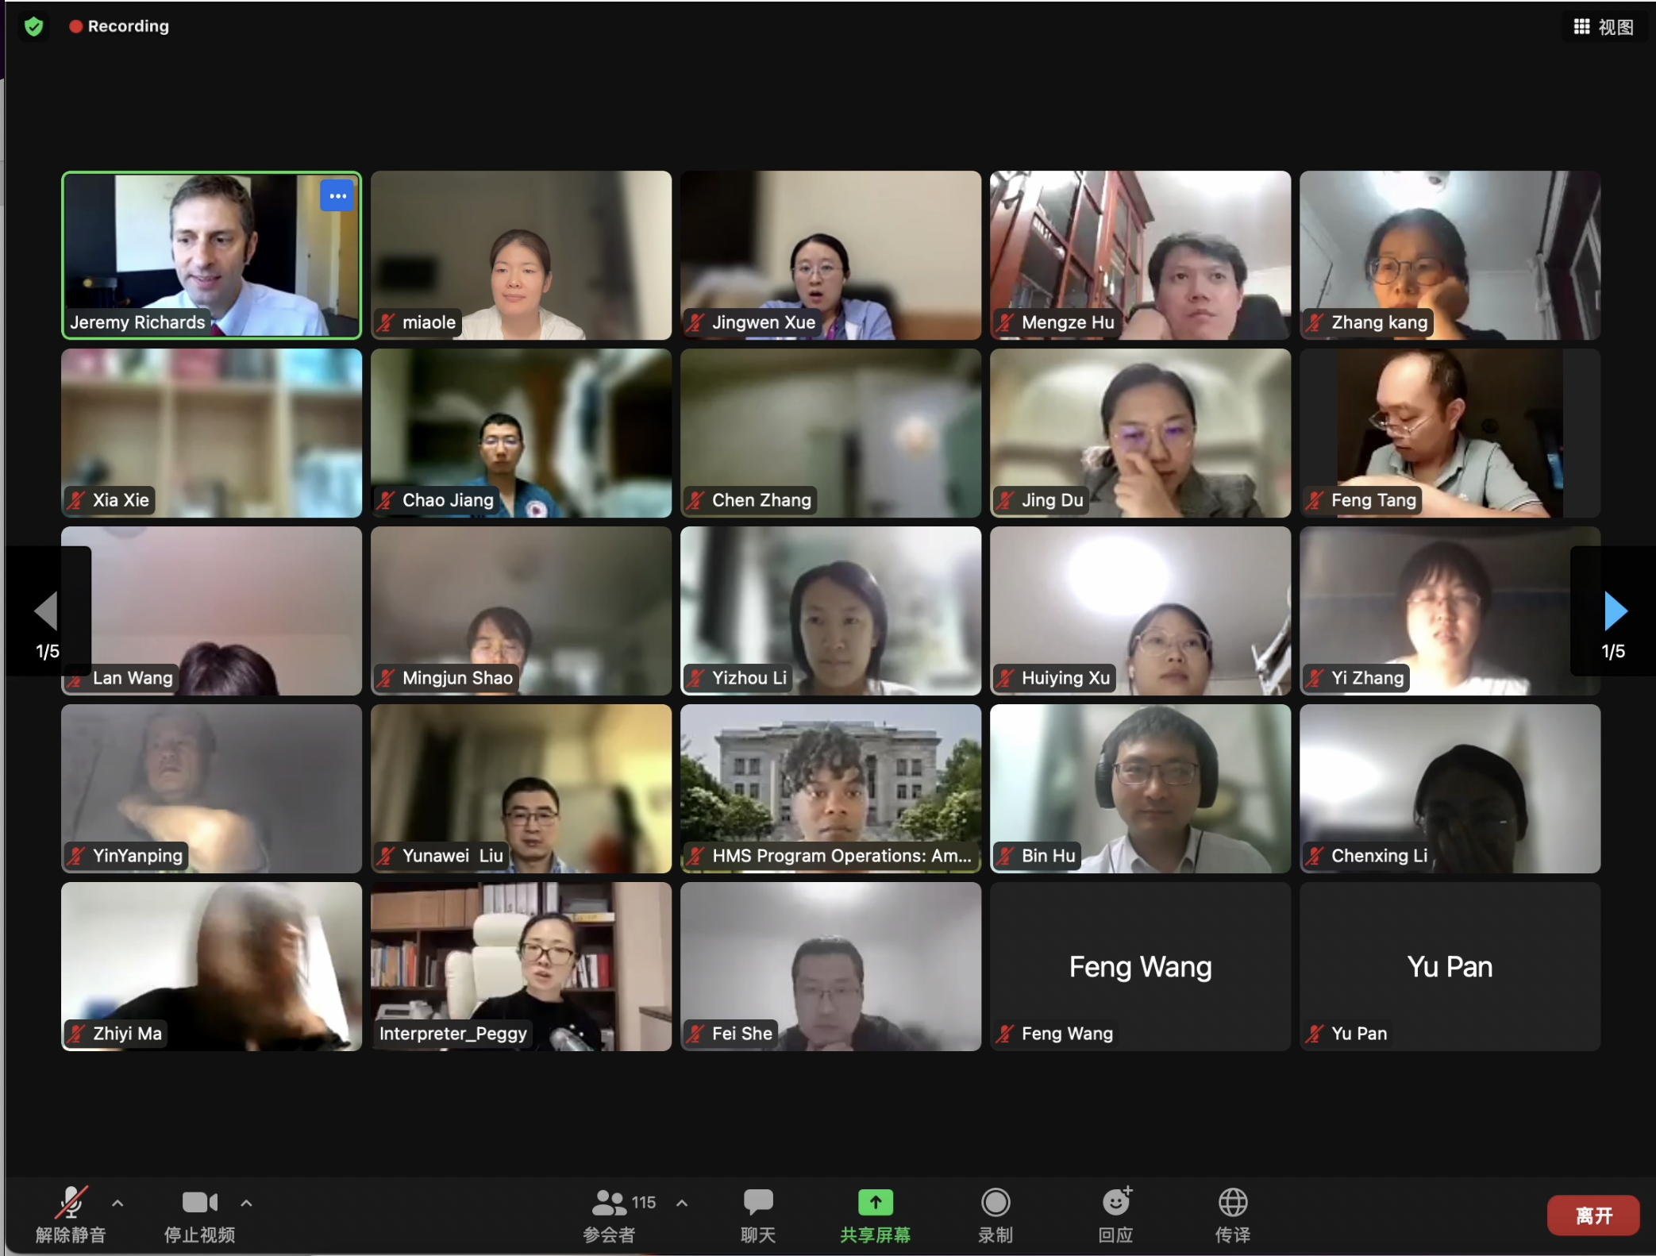
Task: Select the Interpreter_Peggy video tile
Action: (x=521, y=965)
